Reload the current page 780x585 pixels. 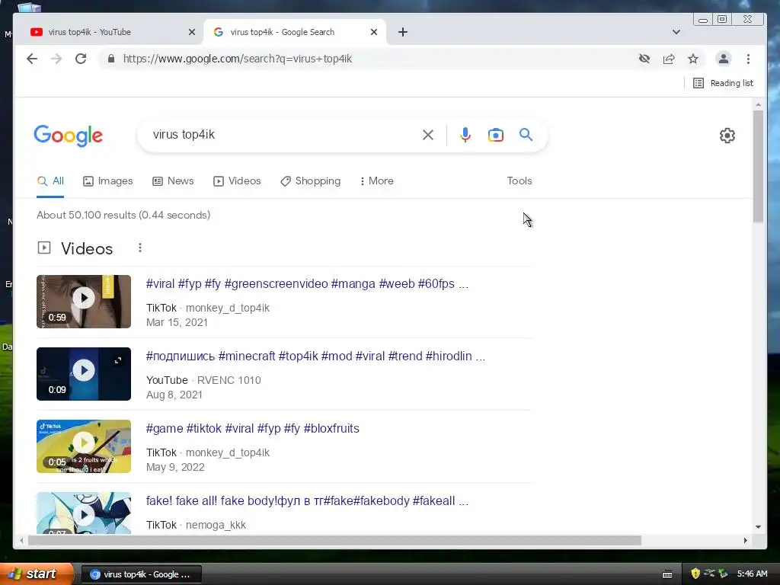[81, 59]
